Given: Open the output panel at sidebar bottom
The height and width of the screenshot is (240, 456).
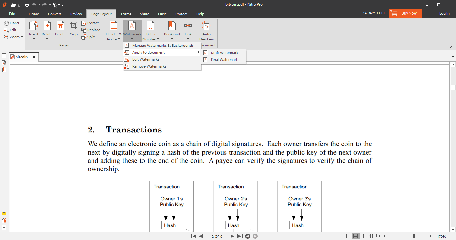Looking at the screenshot, I should tap(4, 228).
